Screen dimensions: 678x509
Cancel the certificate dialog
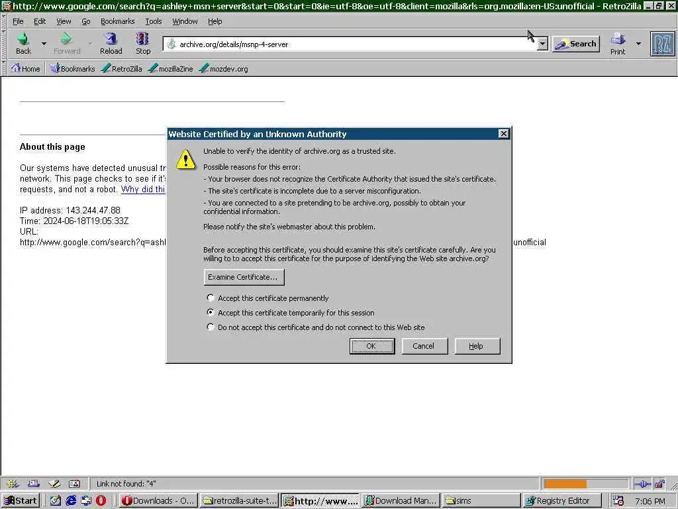(x=424, y=346)
